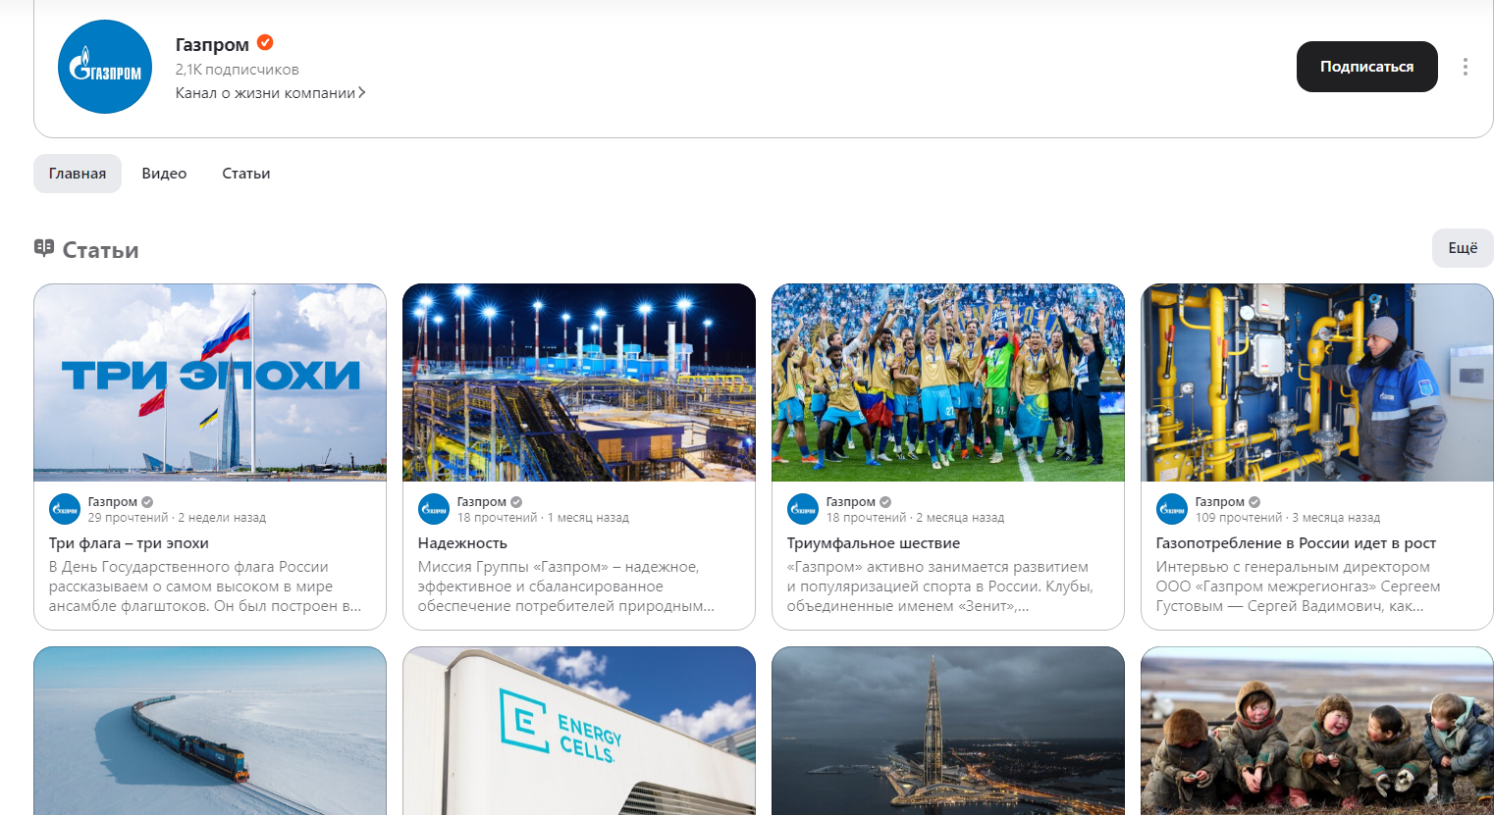This screenshot has width=1494, height=815.
Task: Click the Статьи section book icon
Action: click(x=44, y=247)
